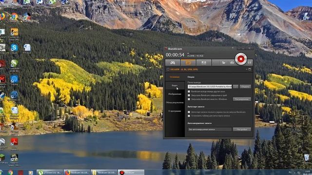
Task: Switch to Firefox Bandicam taskbar window
Action: [77, 173]
